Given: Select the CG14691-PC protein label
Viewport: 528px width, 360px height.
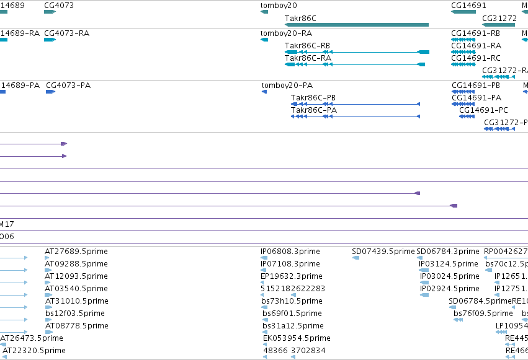Looking at the screenshot, I should tap(483, 110).
